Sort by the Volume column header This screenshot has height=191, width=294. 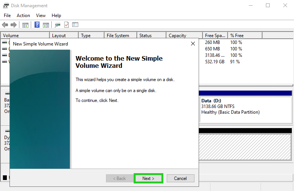coord(25,35)
